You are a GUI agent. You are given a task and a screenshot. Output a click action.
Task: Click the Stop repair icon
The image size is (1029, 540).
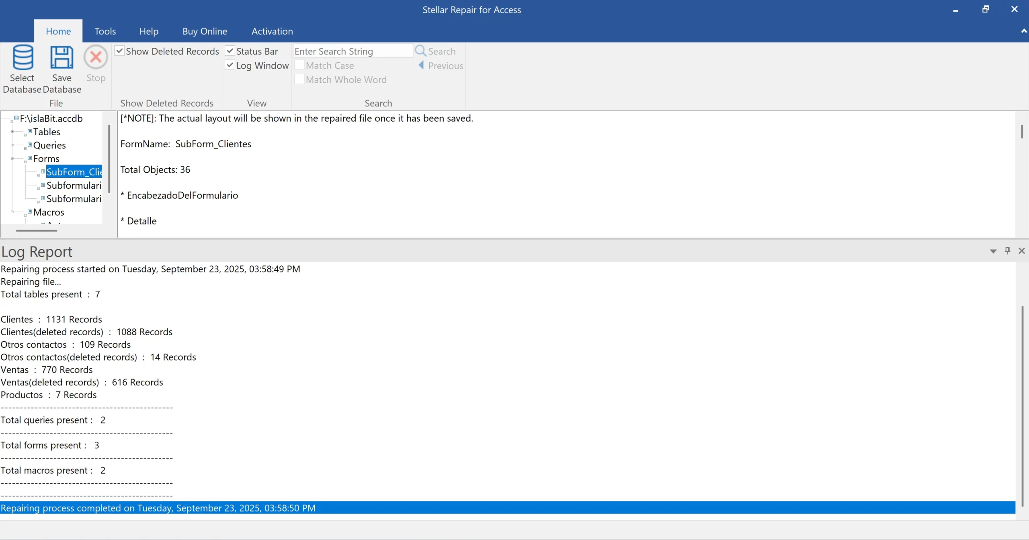(96, 57)
